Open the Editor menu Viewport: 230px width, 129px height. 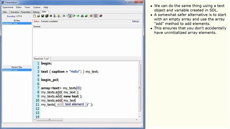pyautogui.click(x=19, y=7)
